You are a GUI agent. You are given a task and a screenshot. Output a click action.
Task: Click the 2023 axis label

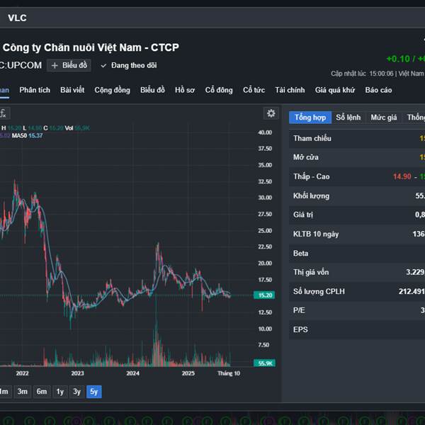(77, 373)
